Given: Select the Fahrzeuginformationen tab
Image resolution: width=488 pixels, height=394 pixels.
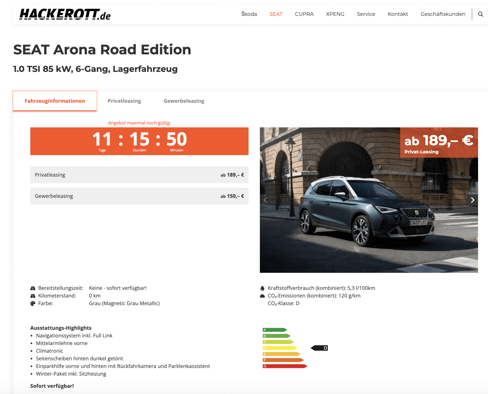Looking at the screenshot, I should point(55,101).
